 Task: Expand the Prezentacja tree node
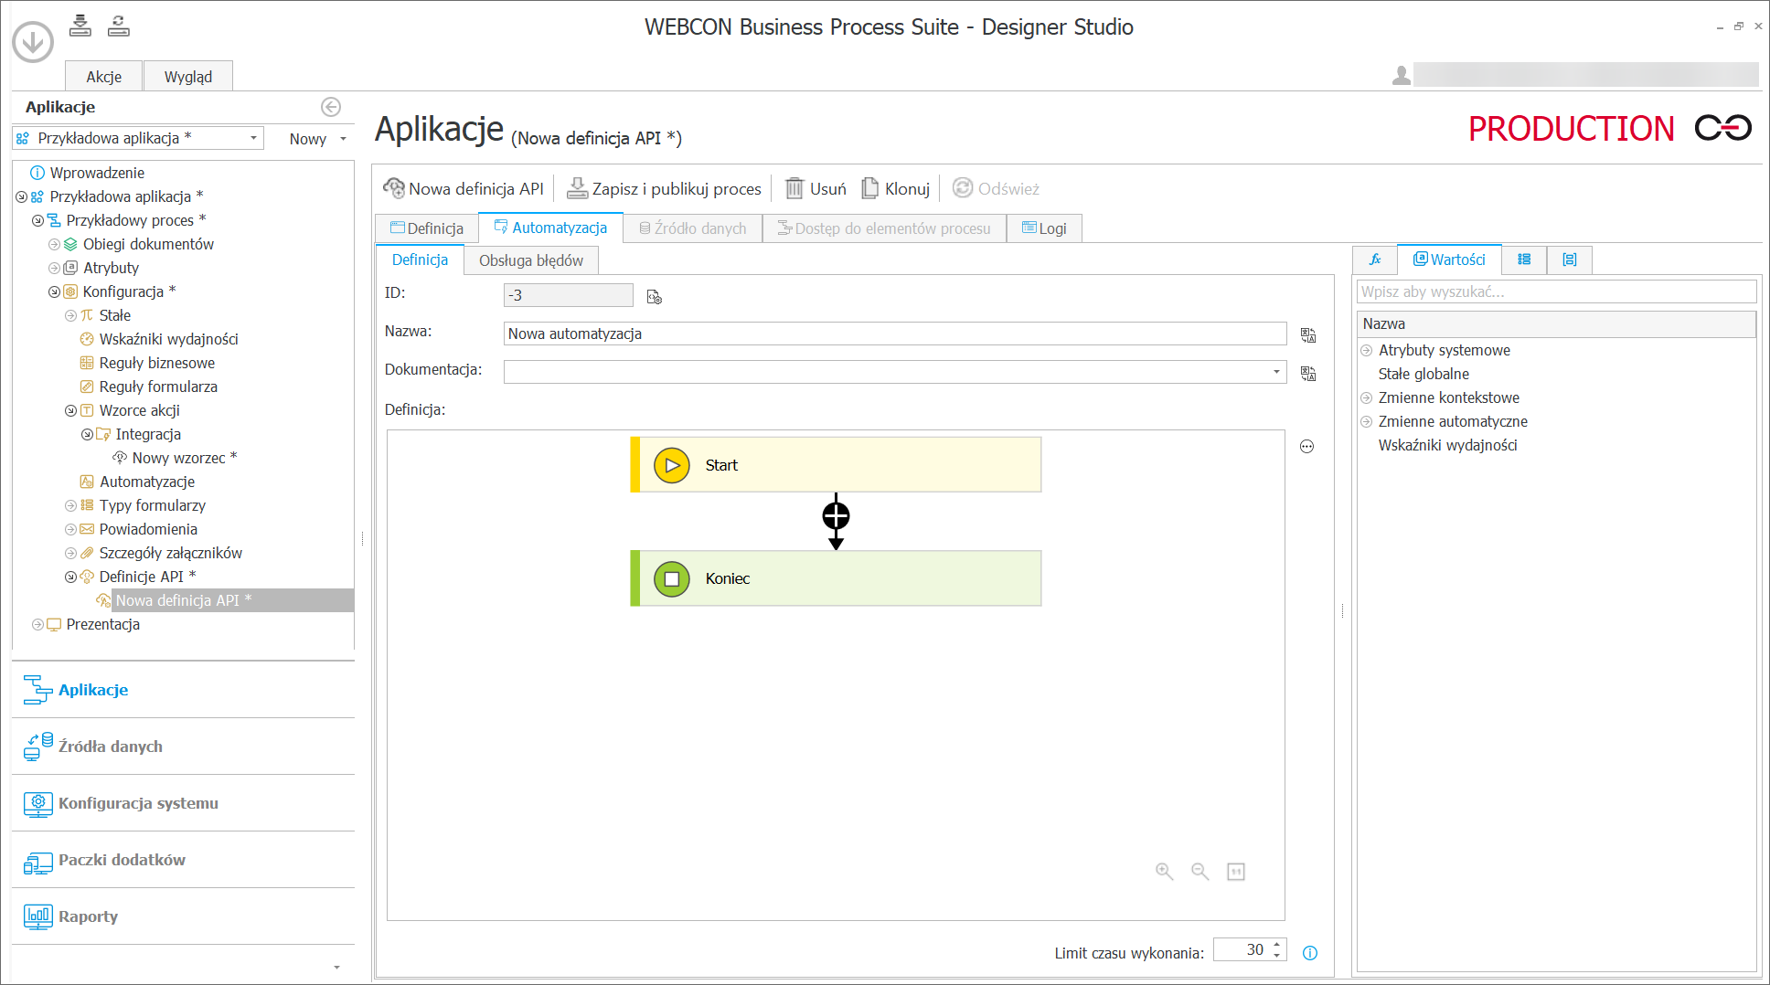click(x=37, y=624)
